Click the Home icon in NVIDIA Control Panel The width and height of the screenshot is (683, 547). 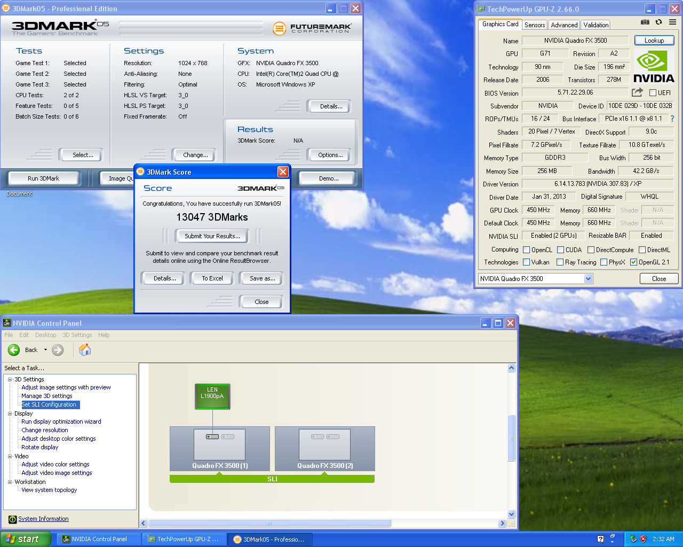(85, 350)
